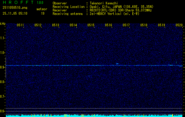The width and height of the screenshot is (185, 117).
Task: Click the 0518 time axis label
Action: (x=144, y=25)
